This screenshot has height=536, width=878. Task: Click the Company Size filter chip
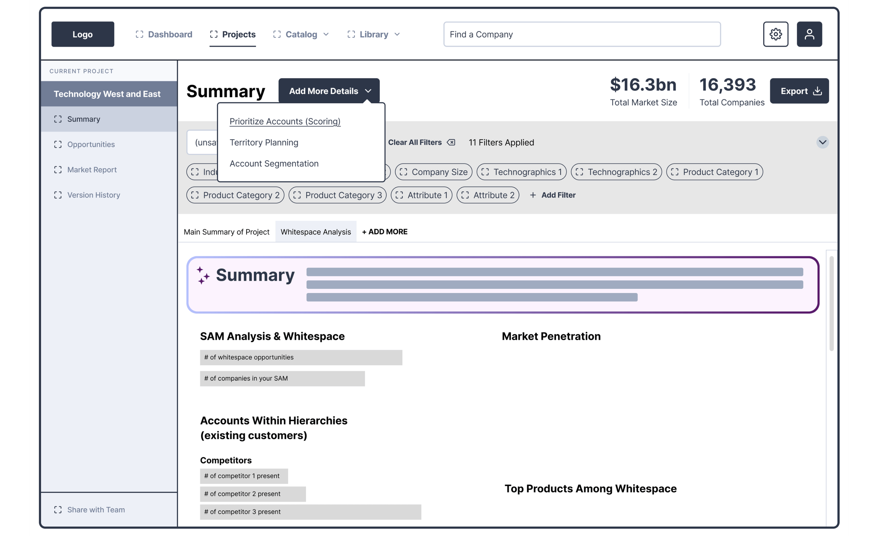[433, 172]
